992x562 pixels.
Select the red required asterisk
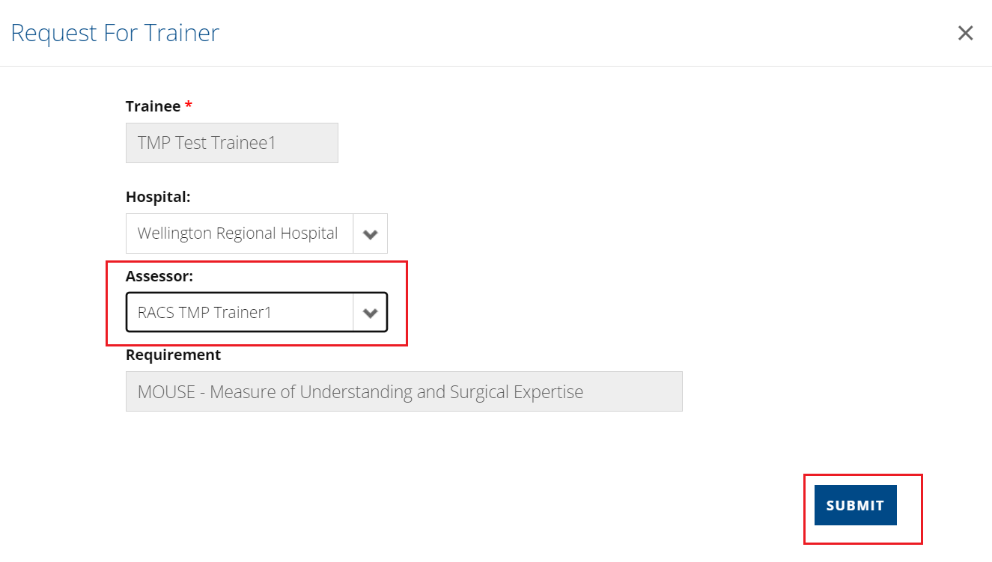point(189,105)
